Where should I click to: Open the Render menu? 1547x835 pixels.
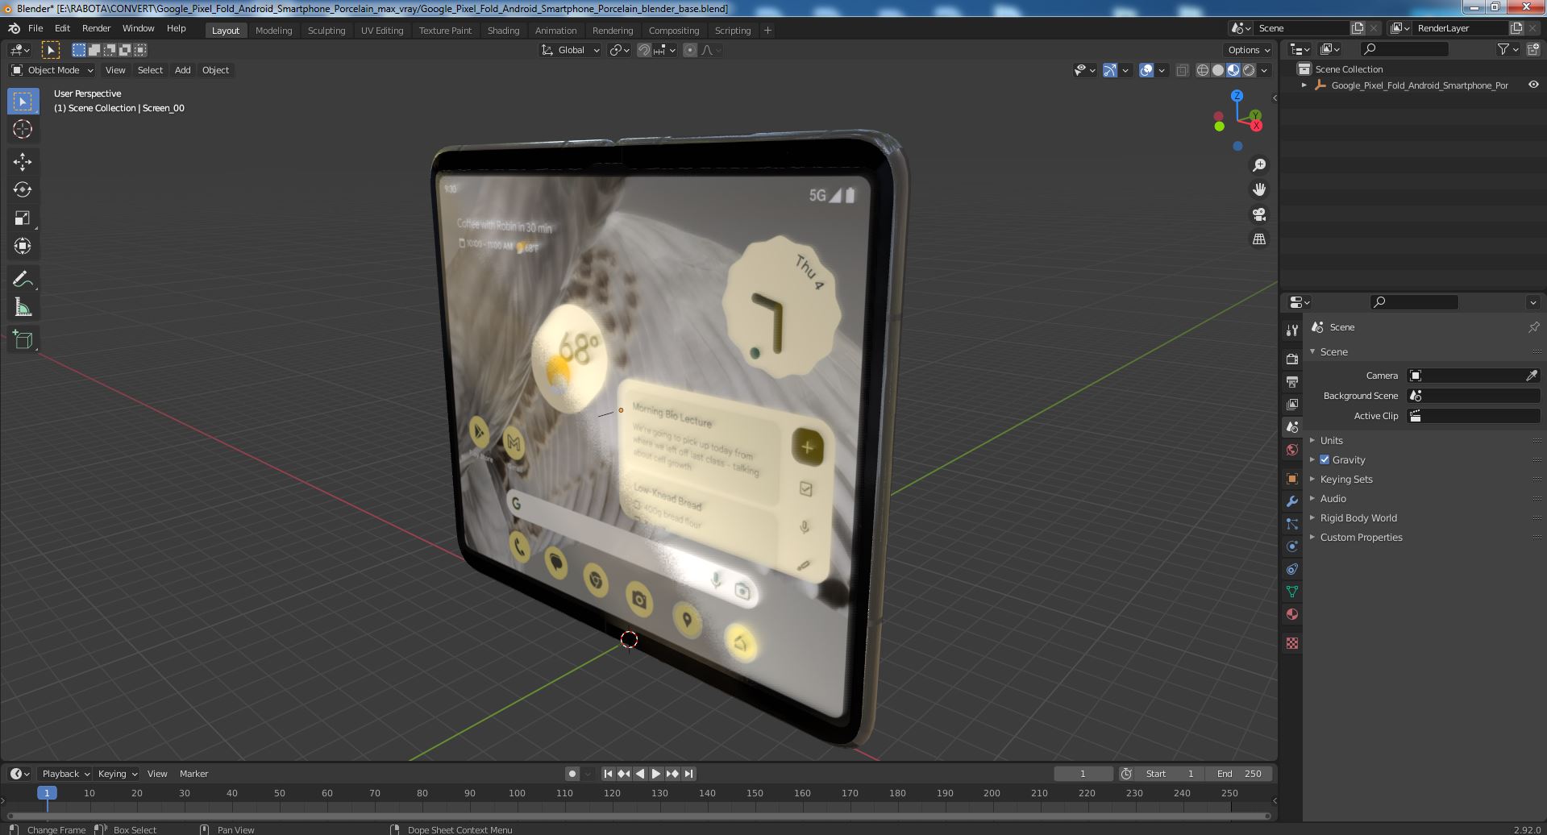[x=96, y=28]
